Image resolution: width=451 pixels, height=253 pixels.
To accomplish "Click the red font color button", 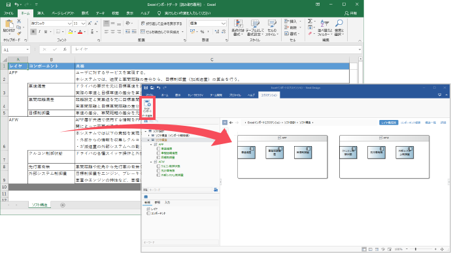I will click(80, 31).
